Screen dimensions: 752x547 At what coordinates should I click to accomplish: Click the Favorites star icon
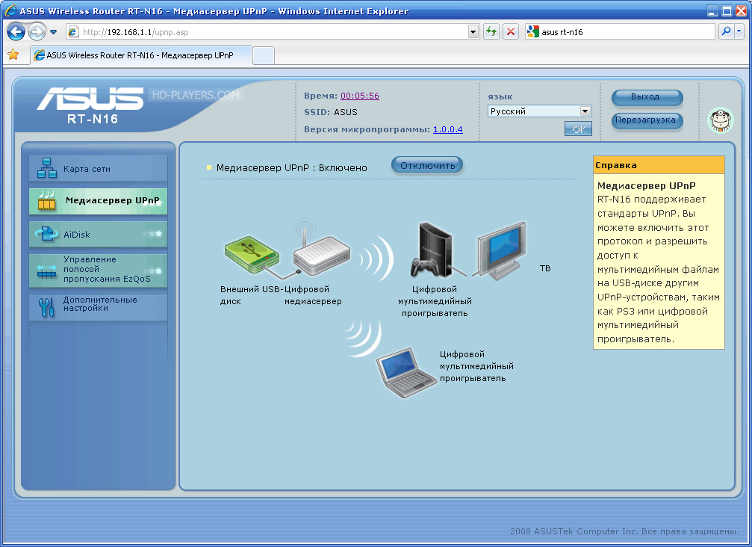(x=13, y=55)
